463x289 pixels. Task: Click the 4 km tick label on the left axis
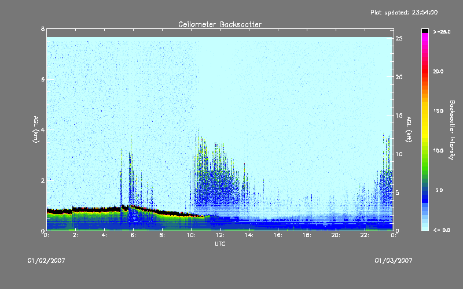tap(42, 129)
